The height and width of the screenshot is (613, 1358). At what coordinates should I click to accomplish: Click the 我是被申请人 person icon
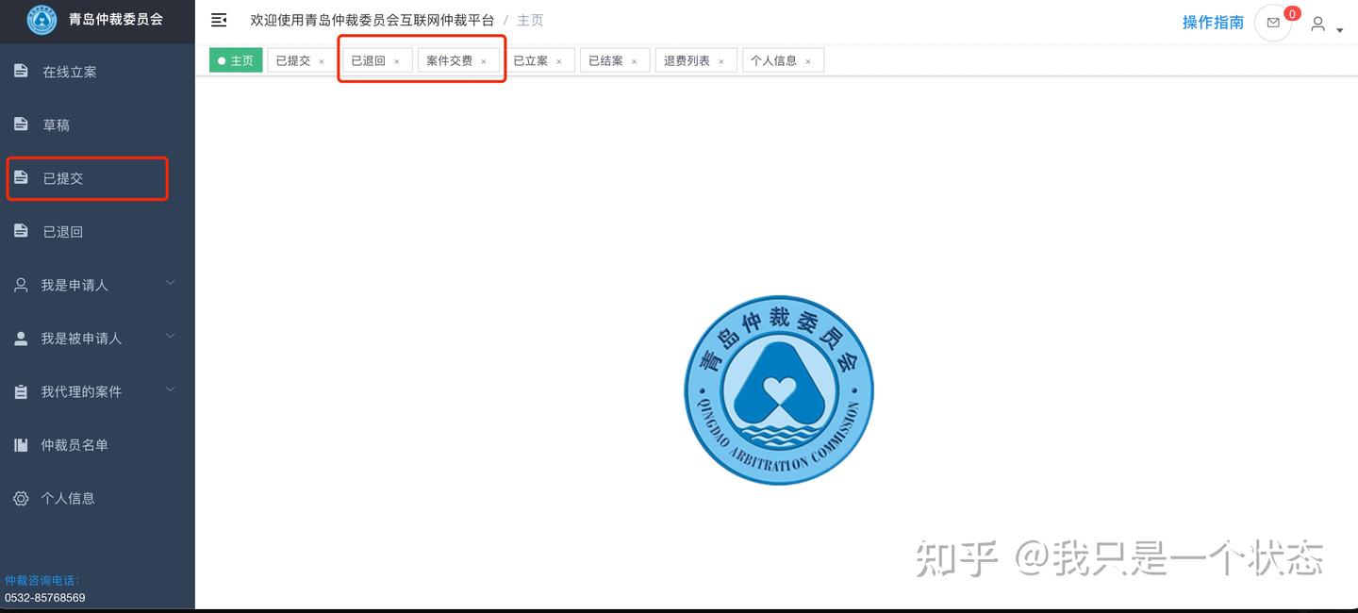[21, 337]
